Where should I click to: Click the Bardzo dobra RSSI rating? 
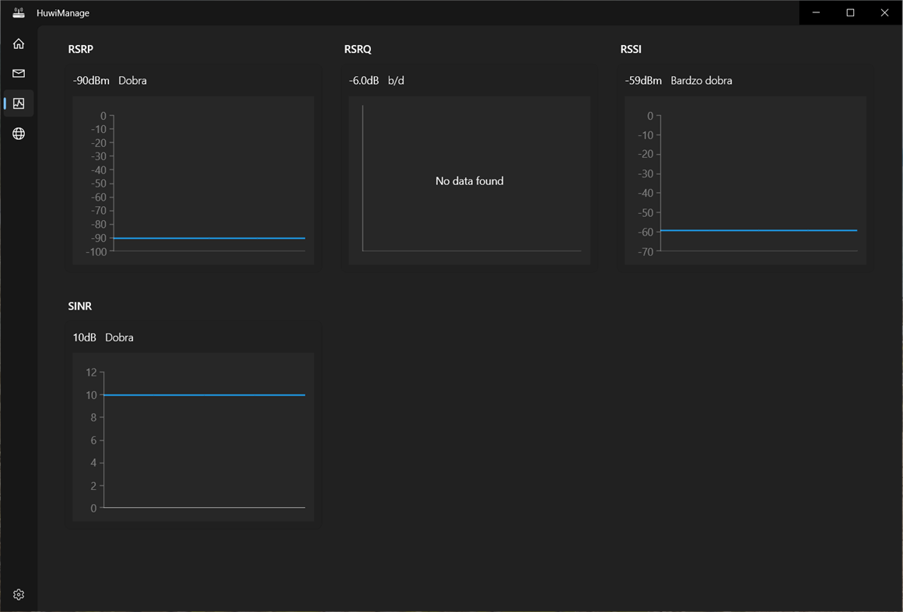click(x=702, y=81)
